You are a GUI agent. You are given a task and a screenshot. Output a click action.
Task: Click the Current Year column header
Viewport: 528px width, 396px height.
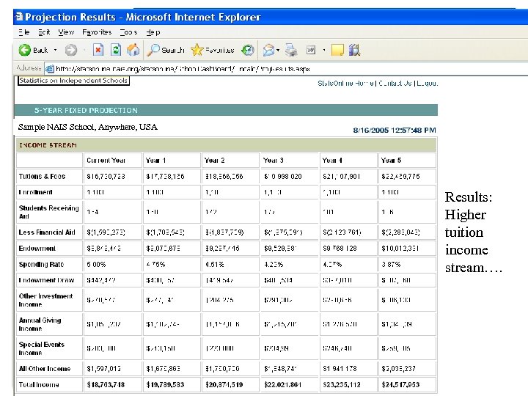(x=106, y=161)
